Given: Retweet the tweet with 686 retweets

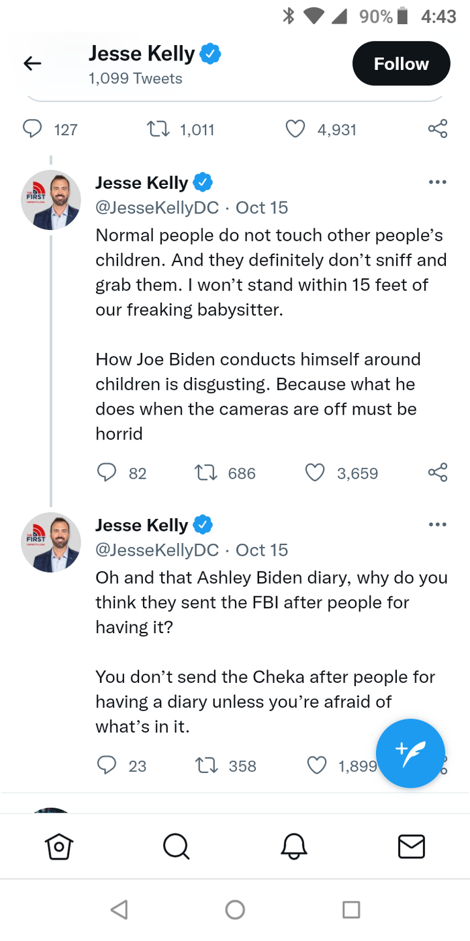Looking at the screenshot, I should pos(205,473).
